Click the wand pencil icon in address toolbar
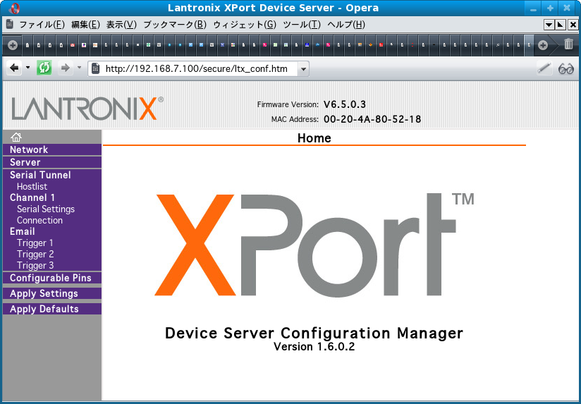 coord(544,68)
